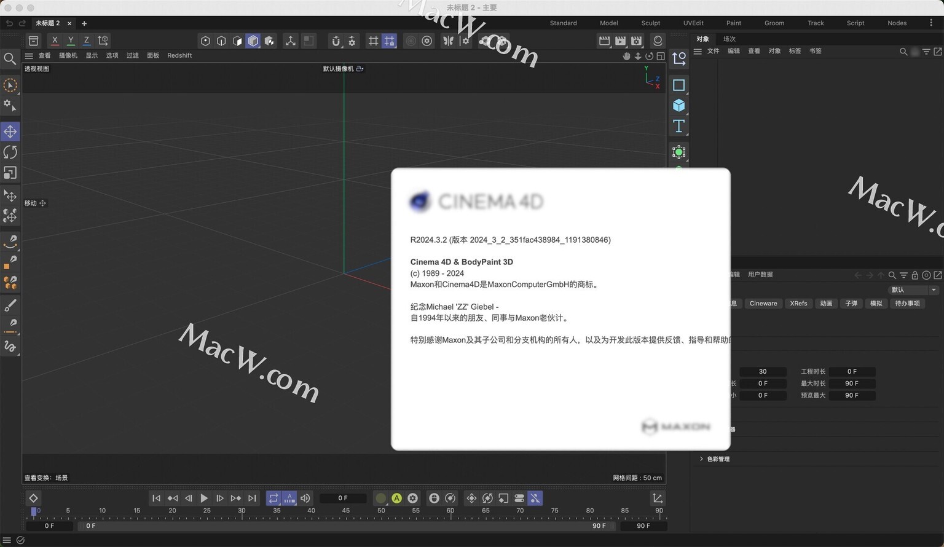Click Render to Picture Viewer icon
The height and width of the screenshot is (547, 944).
(621, 41)
